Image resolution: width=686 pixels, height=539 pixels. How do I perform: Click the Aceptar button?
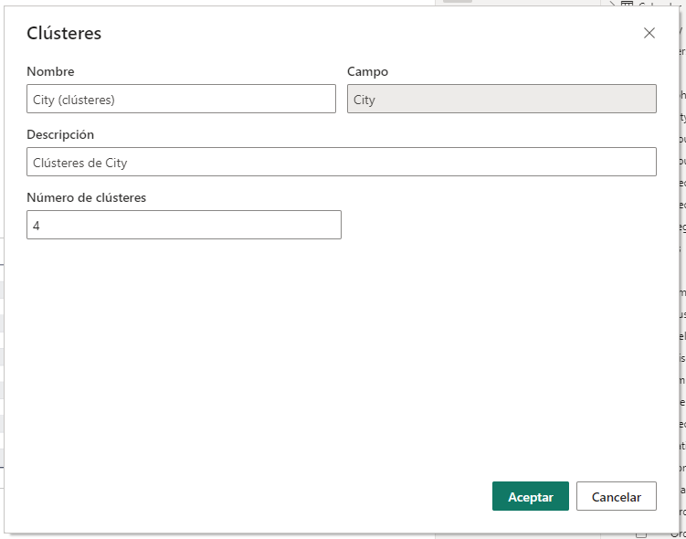tap(530, 496)
